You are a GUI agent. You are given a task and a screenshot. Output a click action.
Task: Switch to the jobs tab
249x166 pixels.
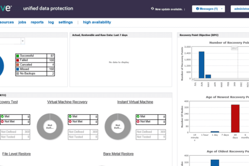point(22,22)
